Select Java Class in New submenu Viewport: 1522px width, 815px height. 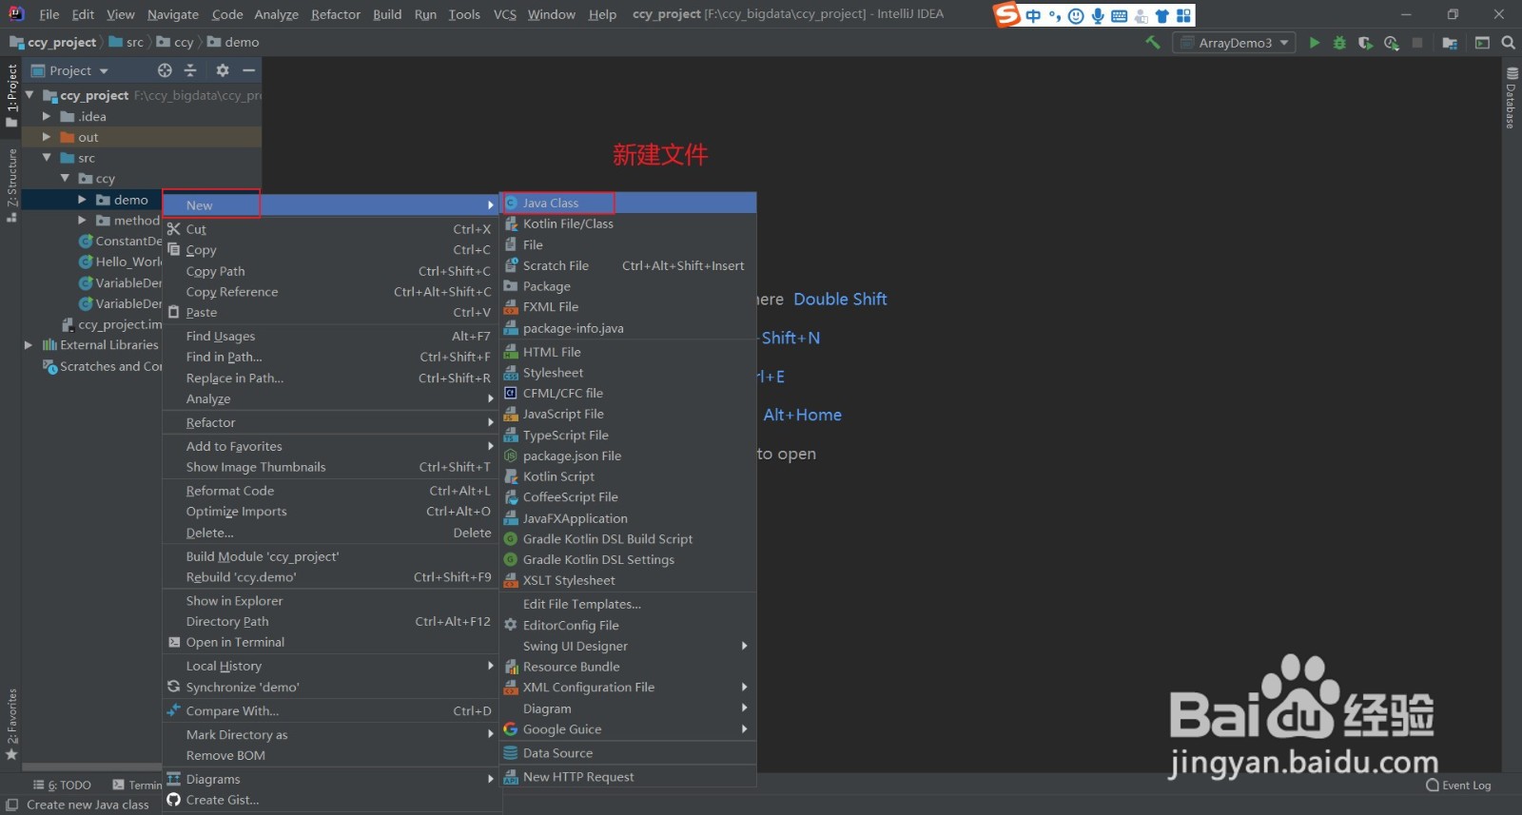tap(628, 203)
